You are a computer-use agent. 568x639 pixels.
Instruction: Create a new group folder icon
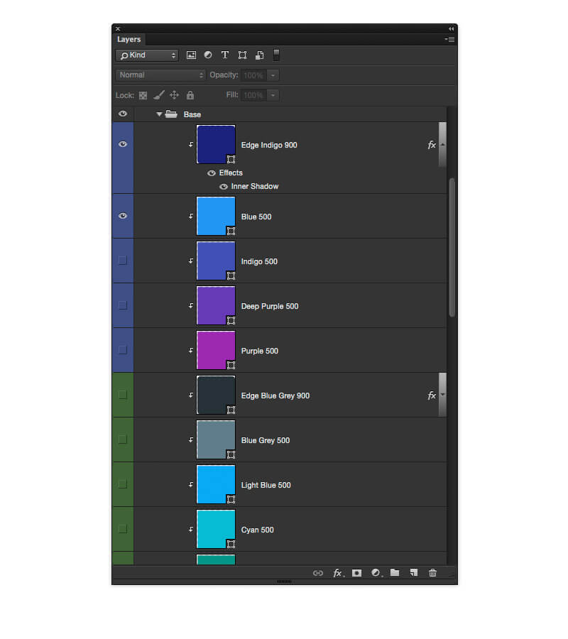pos(395,572)
